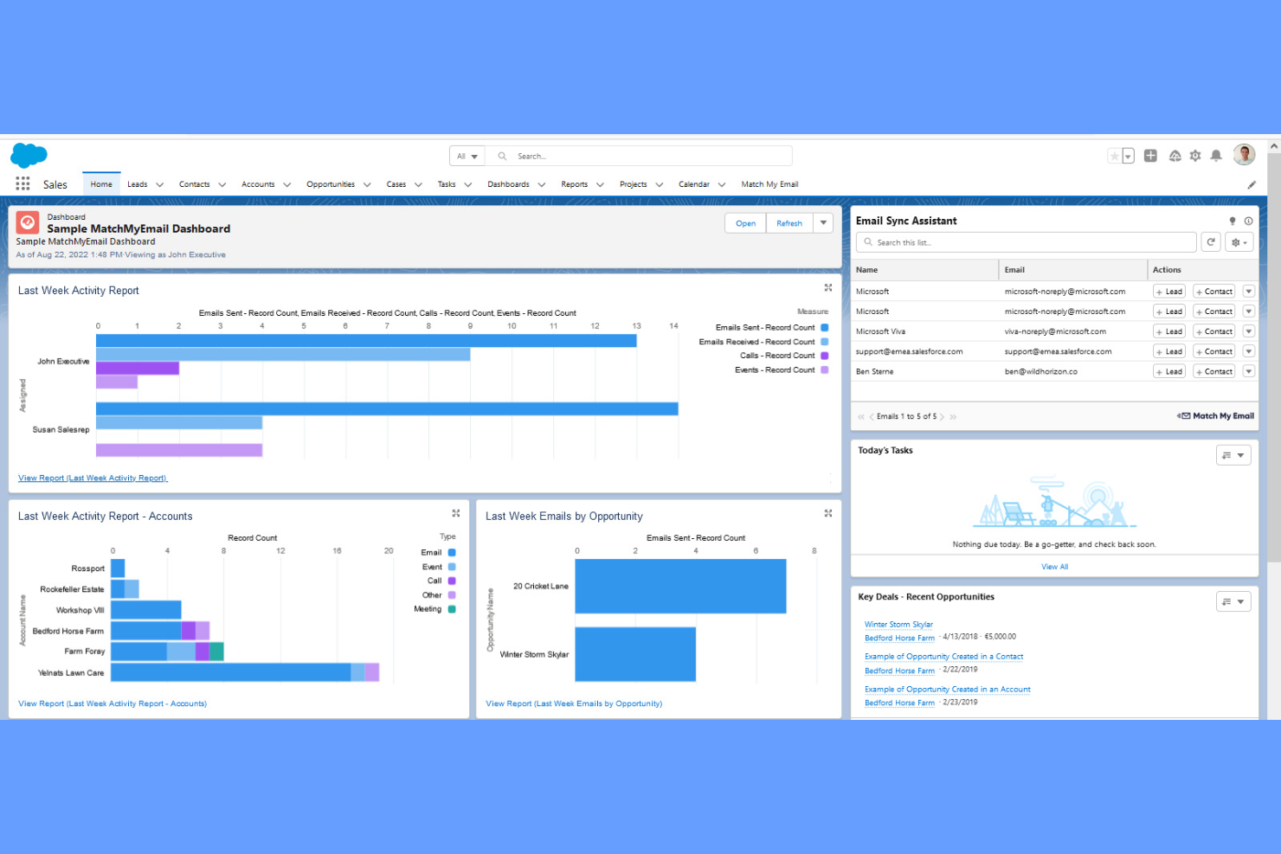Click the Calls - Record Count legend swatch
The image size is (1281, 854).
pyautogui.click(x=825, y=356)
